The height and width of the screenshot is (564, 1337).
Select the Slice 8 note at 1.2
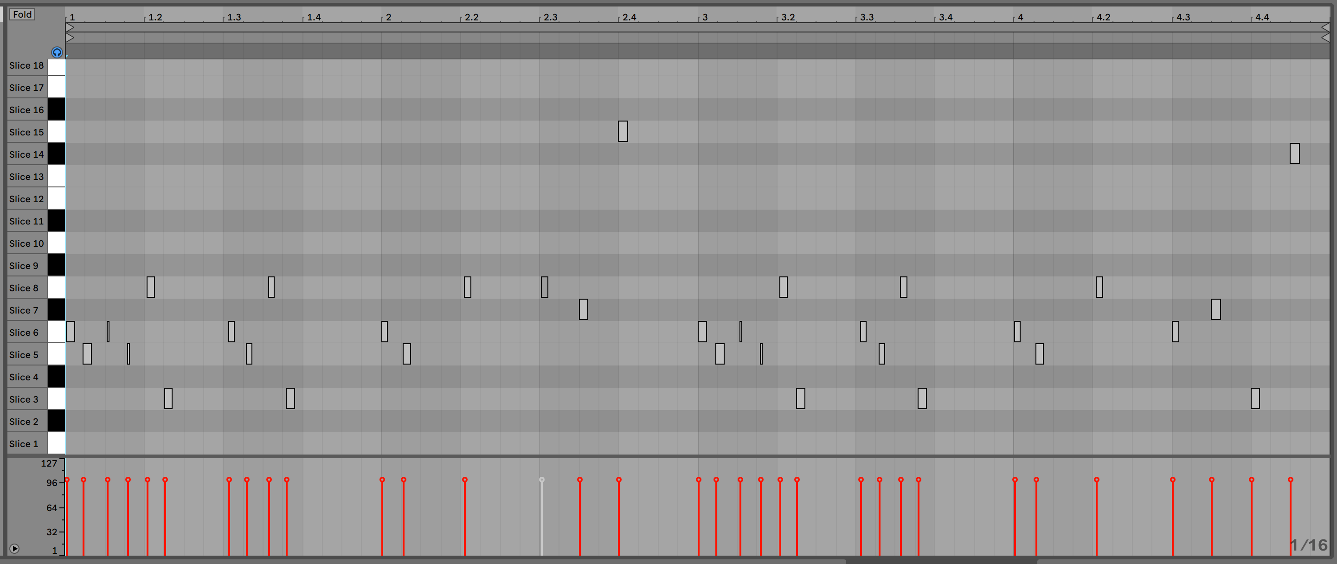coord(150,287)
